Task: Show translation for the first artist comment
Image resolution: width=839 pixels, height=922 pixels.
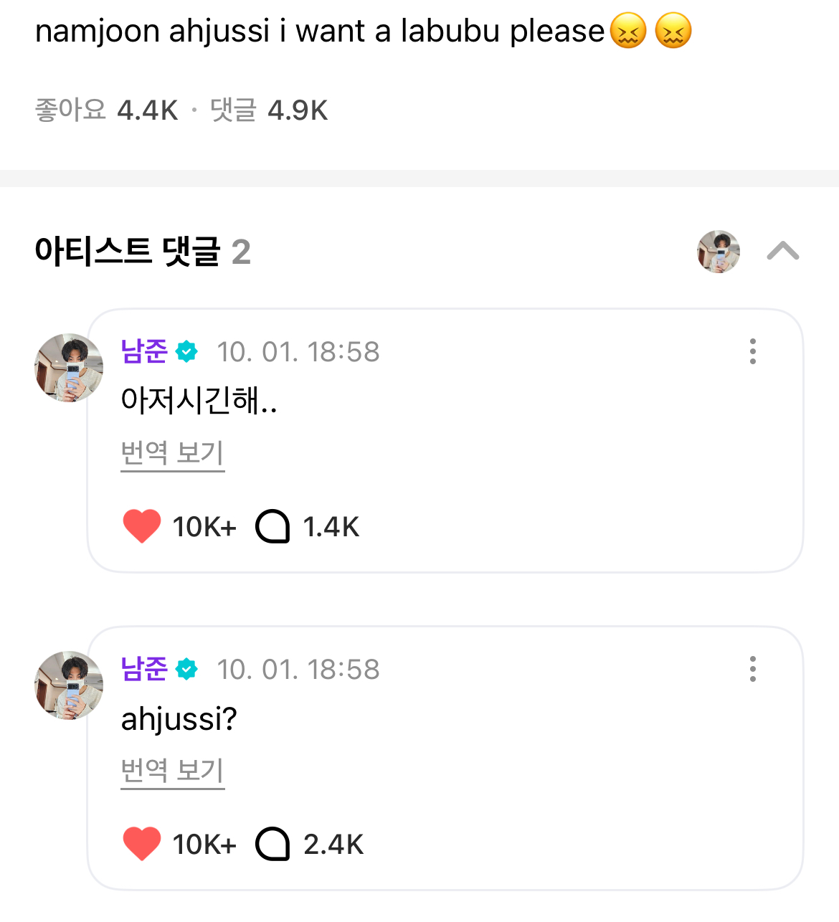Action: [x=173, y=453]
